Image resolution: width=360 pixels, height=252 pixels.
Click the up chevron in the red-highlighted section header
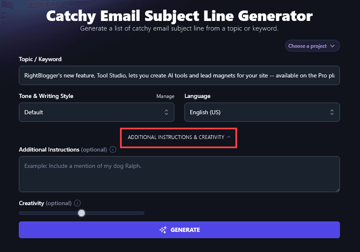pos(229,136)
